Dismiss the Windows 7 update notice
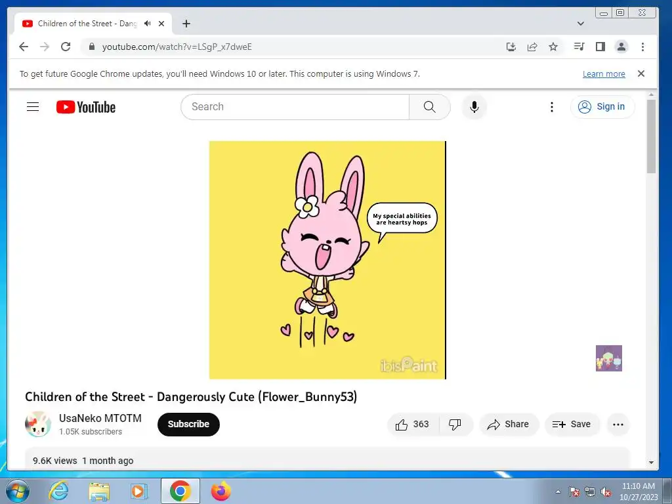This screenshot has width=672, height=504. pos(640,73)
